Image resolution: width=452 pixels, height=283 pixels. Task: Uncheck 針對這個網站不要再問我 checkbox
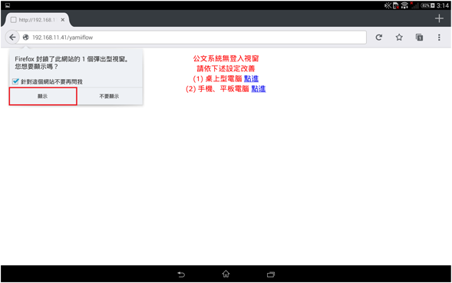point(15,81)
